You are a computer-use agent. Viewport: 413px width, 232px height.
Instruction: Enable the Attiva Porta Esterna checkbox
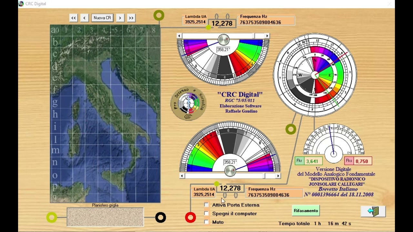pyautogui.click(x=206, y=205)
